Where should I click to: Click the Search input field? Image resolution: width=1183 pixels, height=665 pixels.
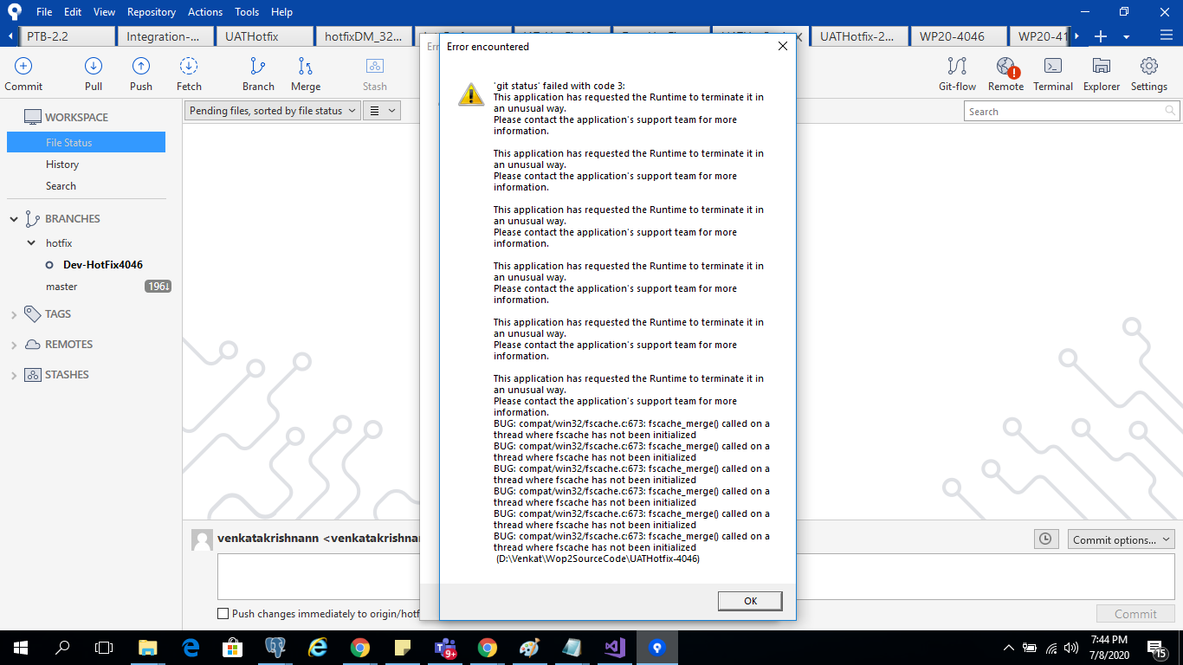[x=1071, y=111]
